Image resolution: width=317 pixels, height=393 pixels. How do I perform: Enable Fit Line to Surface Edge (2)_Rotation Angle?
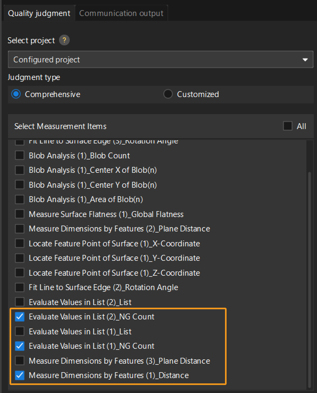(20, 287)
